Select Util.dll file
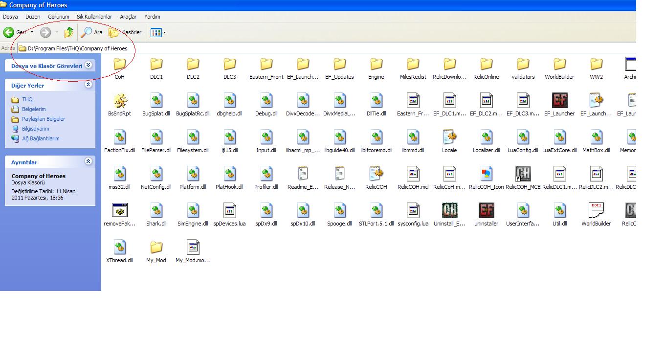This screenshot has width=665, height=338. click(559, 215)
